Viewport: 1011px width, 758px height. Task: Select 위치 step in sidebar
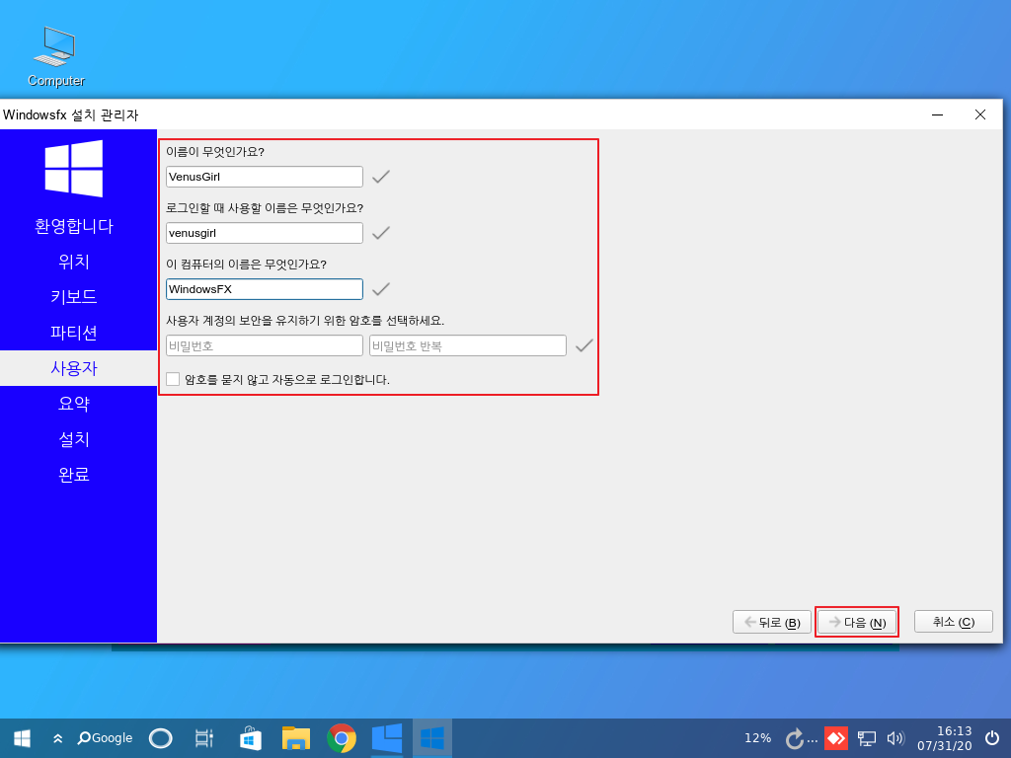[x=74, y=262]
